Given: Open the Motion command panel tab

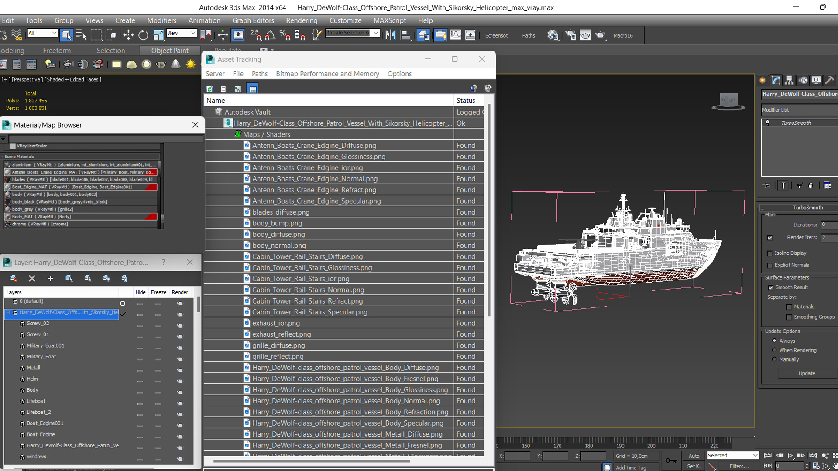Looking at the screenshot, I should click(803, 80).
